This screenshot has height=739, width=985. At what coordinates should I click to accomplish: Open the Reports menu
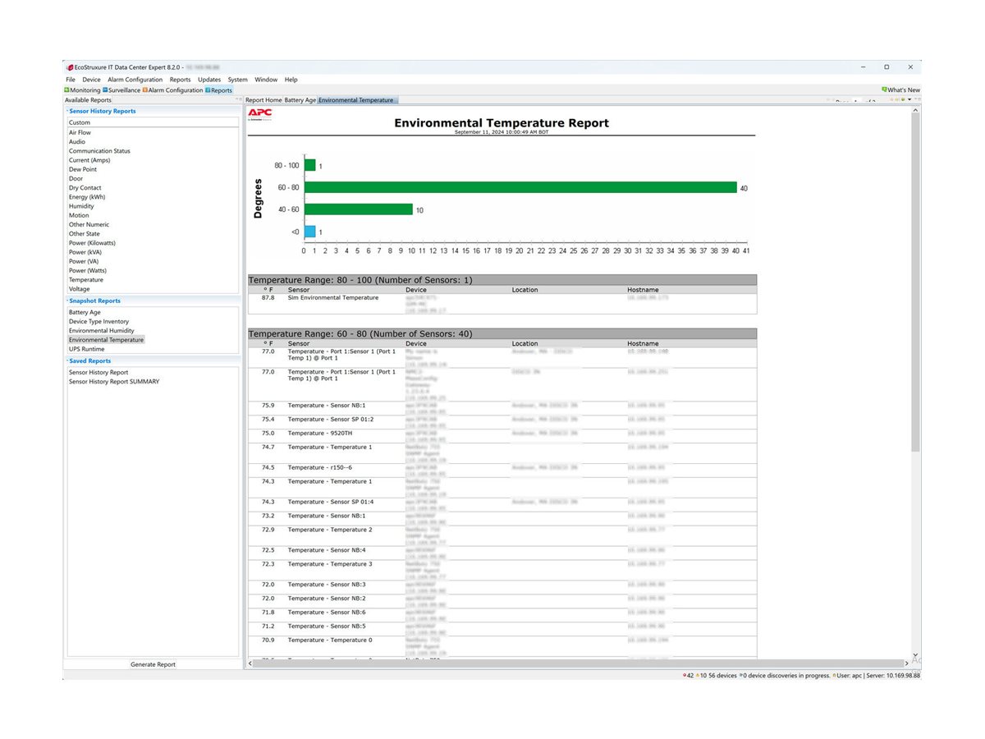click(180, 79)
